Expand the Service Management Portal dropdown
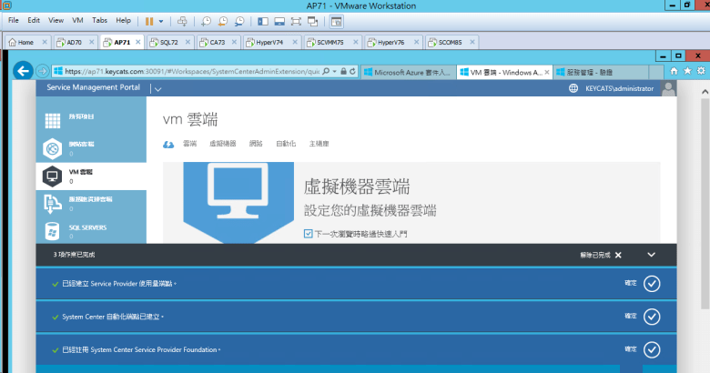Image resolution: width=710 pixels, height=373 pixels. (x=157, y=89)
